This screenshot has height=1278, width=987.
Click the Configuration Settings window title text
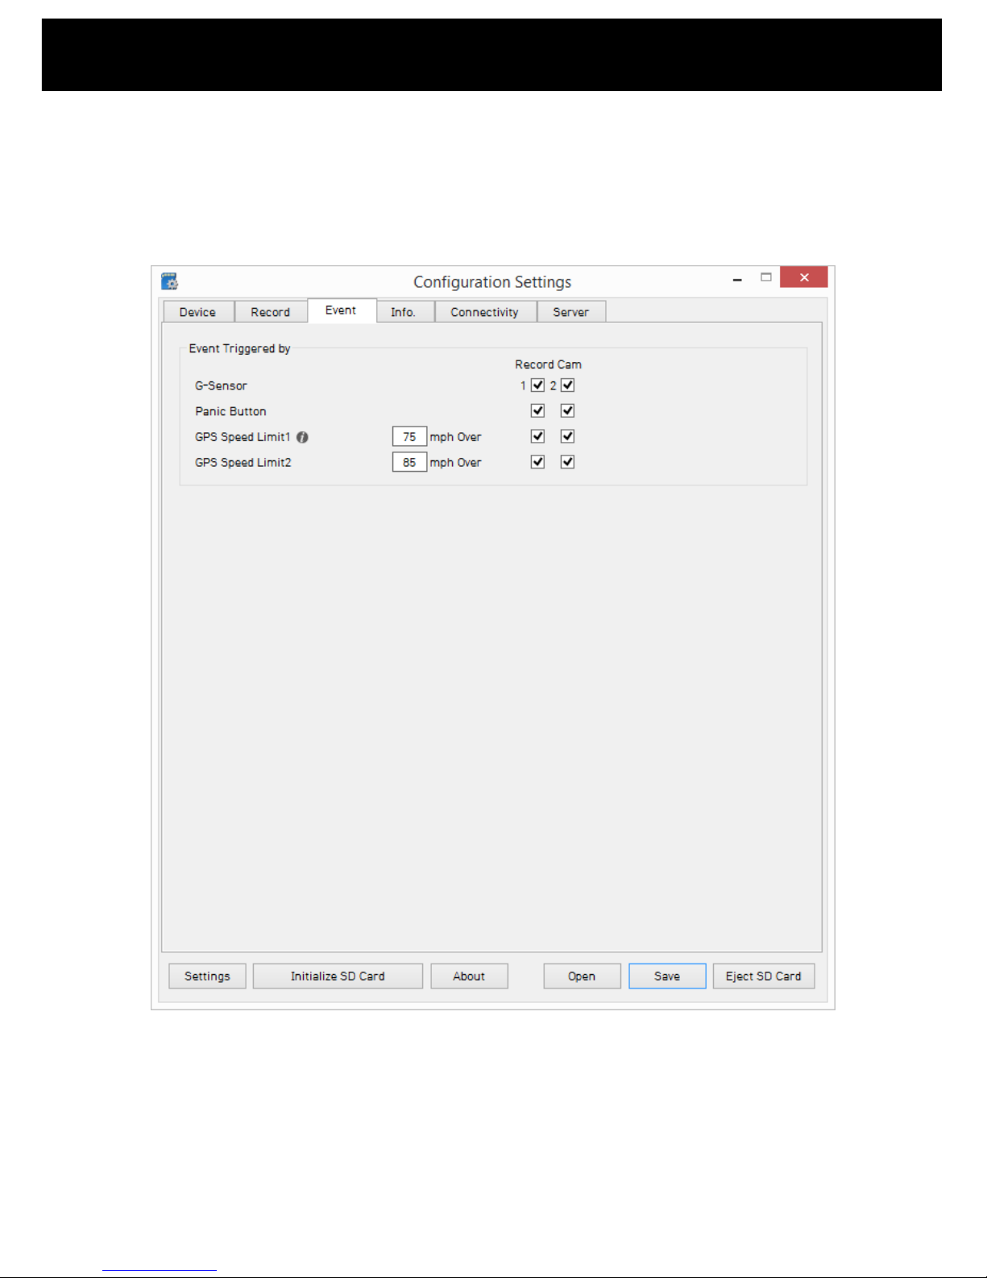pyautogui.click(x=492, y=282)
